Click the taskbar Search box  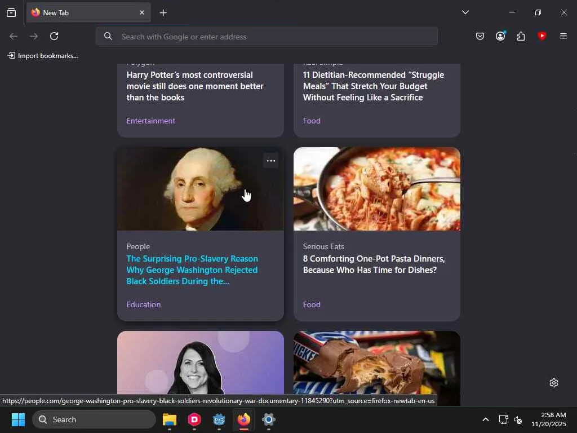(94, 419)
